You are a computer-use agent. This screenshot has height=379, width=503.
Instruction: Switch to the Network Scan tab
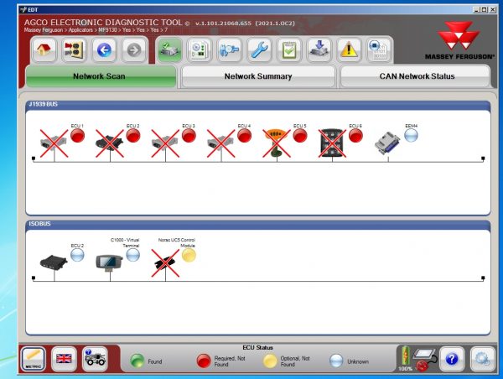coord(101,76)
